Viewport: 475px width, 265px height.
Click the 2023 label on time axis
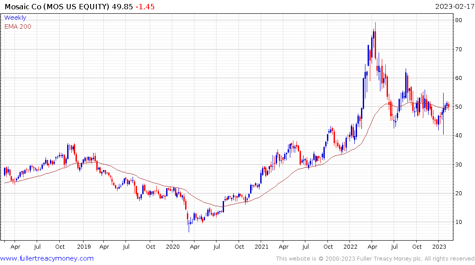pyautogui.click(x=439, y=246)
